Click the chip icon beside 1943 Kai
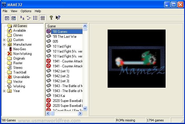The width and height of the screenshot is (185, 124). click(49, 95)
